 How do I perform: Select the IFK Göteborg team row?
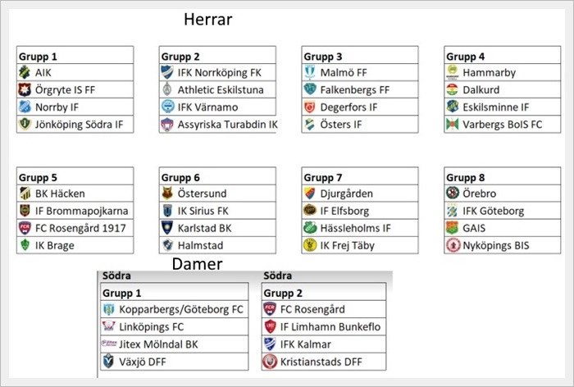click(x=502, y=211)
